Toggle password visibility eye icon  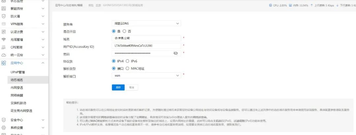175,53
